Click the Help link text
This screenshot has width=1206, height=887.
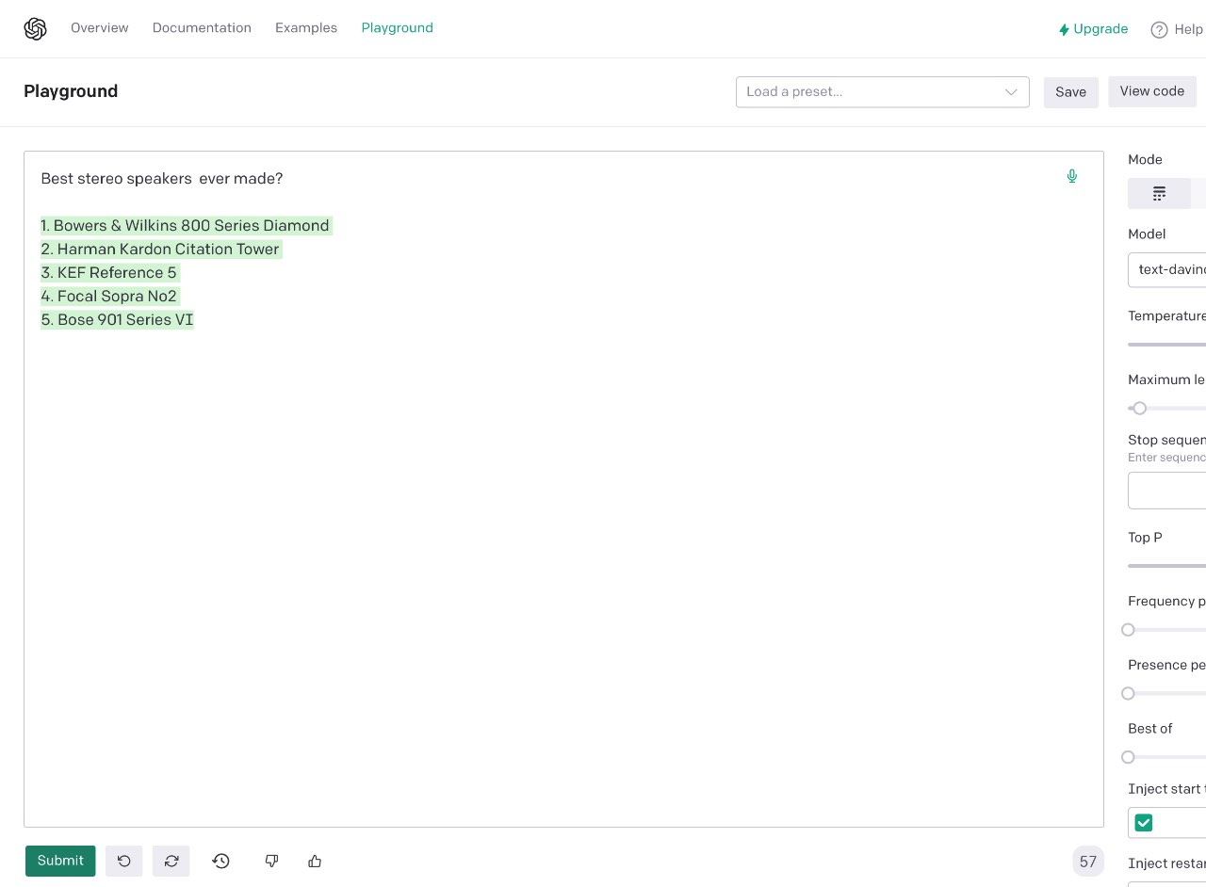pyautogui.click(x=1188, y=30)
